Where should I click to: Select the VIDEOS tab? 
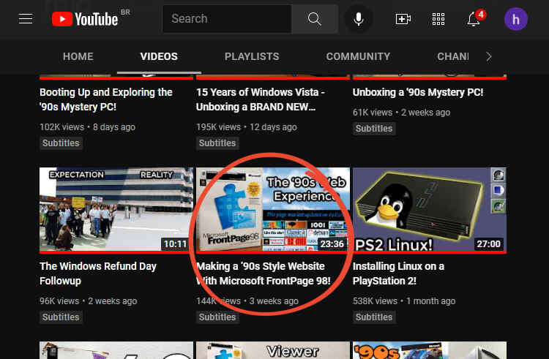[x=159, y=56]
